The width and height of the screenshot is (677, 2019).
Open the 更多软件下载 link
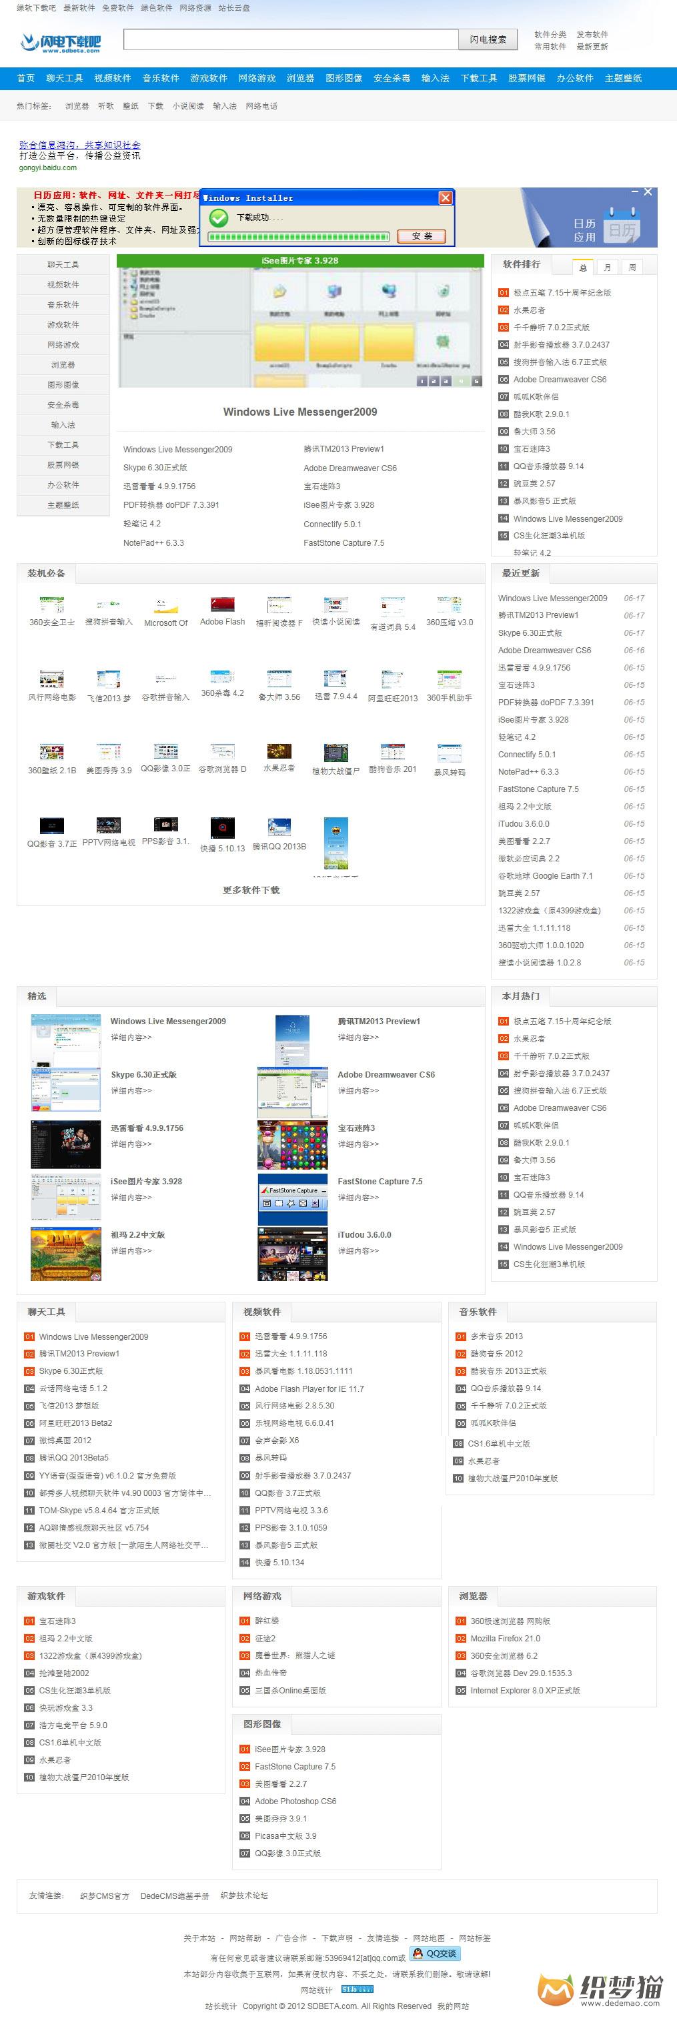coord(251,890)
